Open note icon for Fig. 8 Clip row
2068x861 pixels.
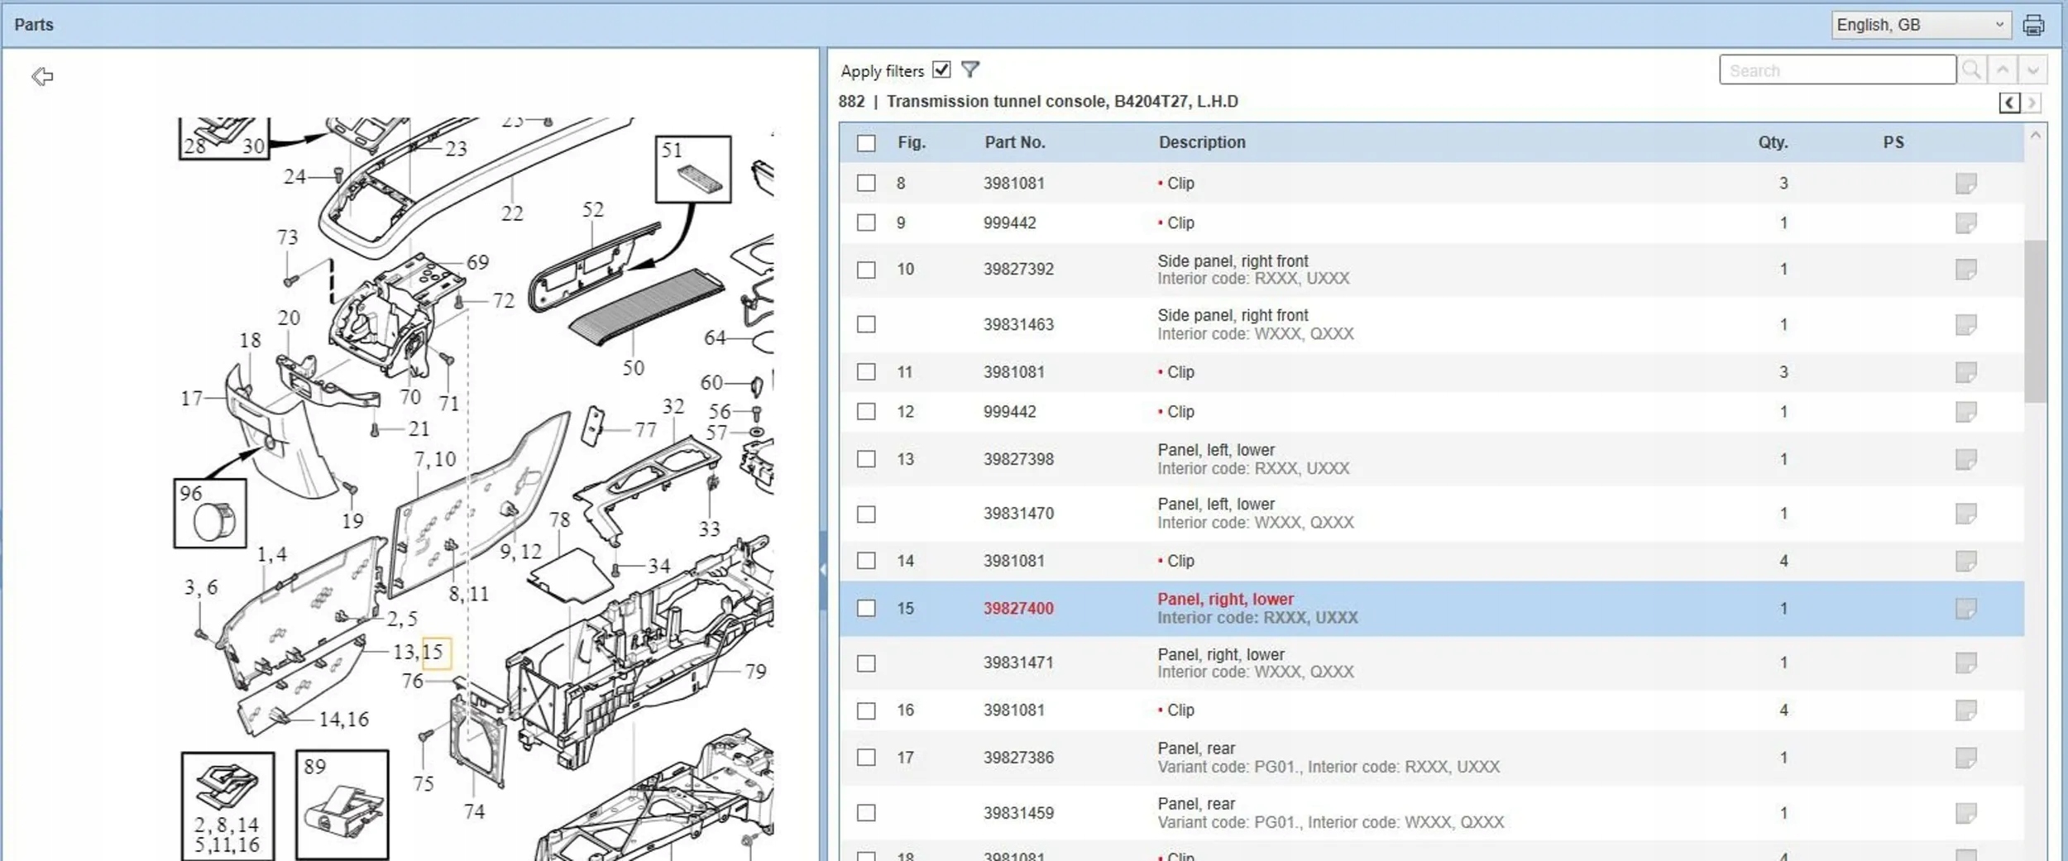pos(1965,183)
